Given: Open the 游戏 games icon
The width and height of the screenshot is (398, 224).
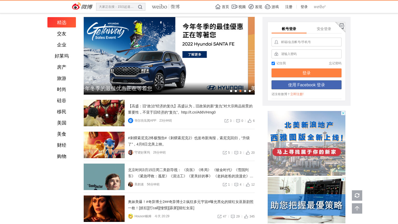Looking at the screenshot, I should [268, 7].
